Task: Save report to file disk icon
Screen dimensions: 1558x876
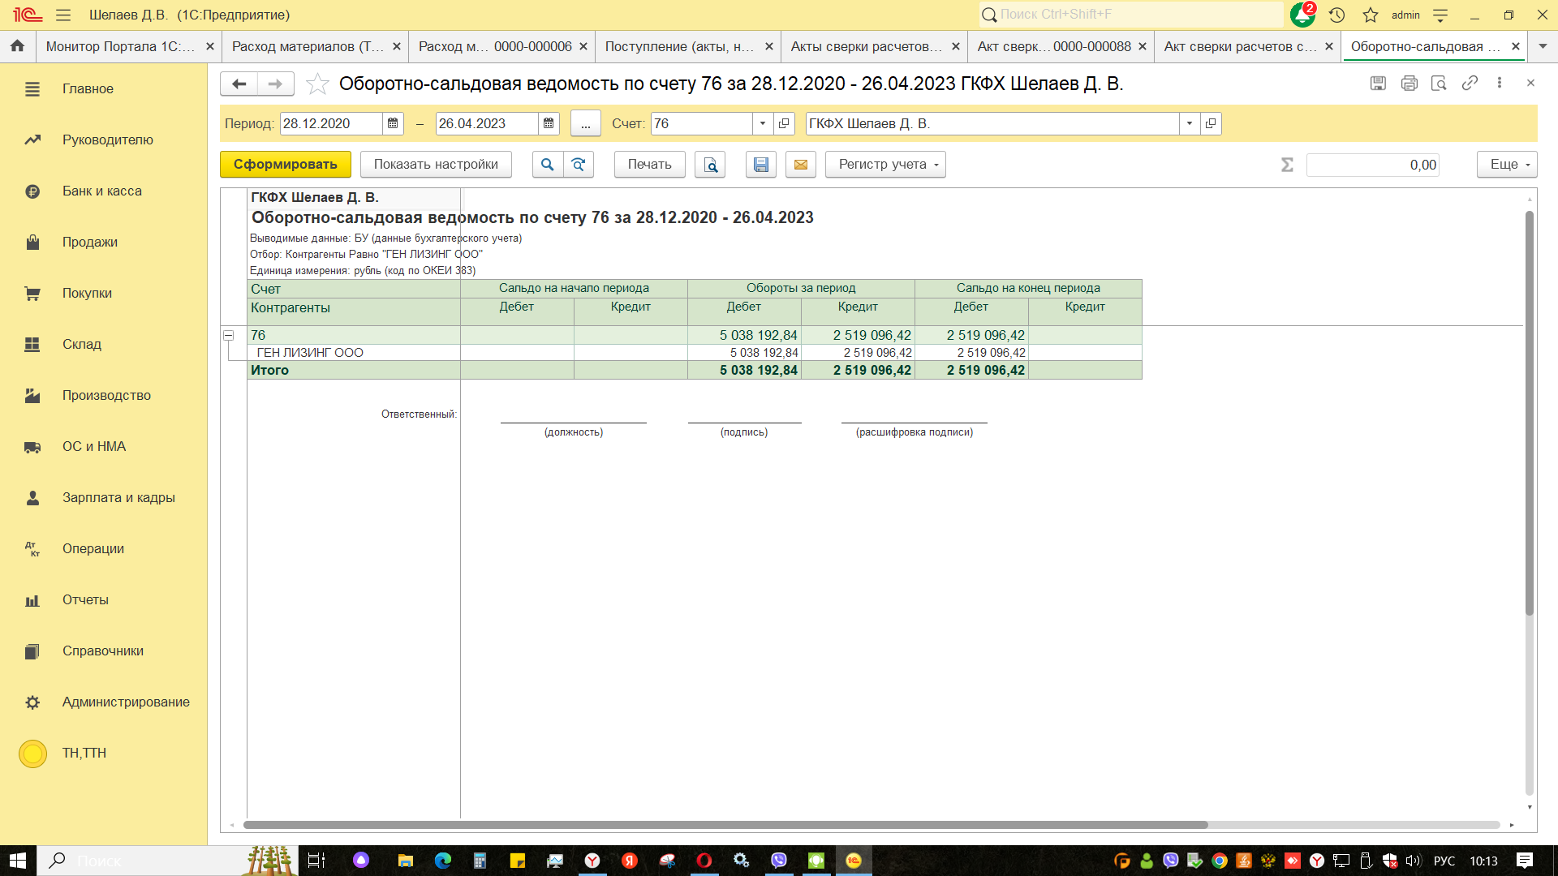Action: pyautogui.click(x=761, y=164)
